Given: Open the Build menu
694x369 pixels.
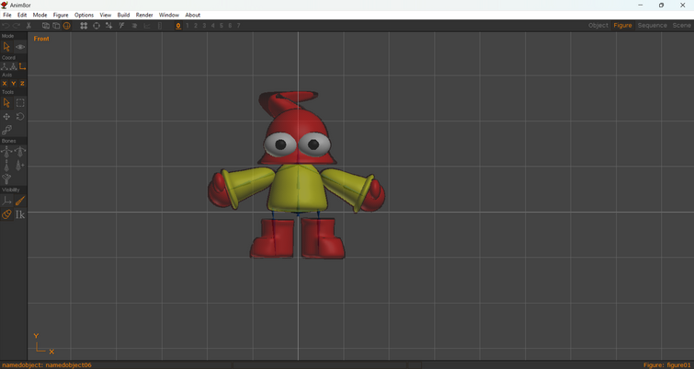Looking at the screenshot, I should [x=123, y=15].
